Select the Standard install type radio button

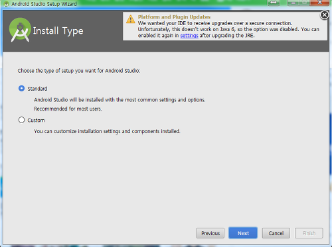21,89
